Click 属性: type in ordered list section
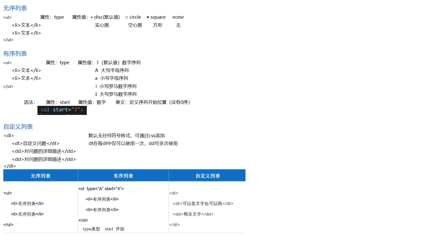 point(58,62)
